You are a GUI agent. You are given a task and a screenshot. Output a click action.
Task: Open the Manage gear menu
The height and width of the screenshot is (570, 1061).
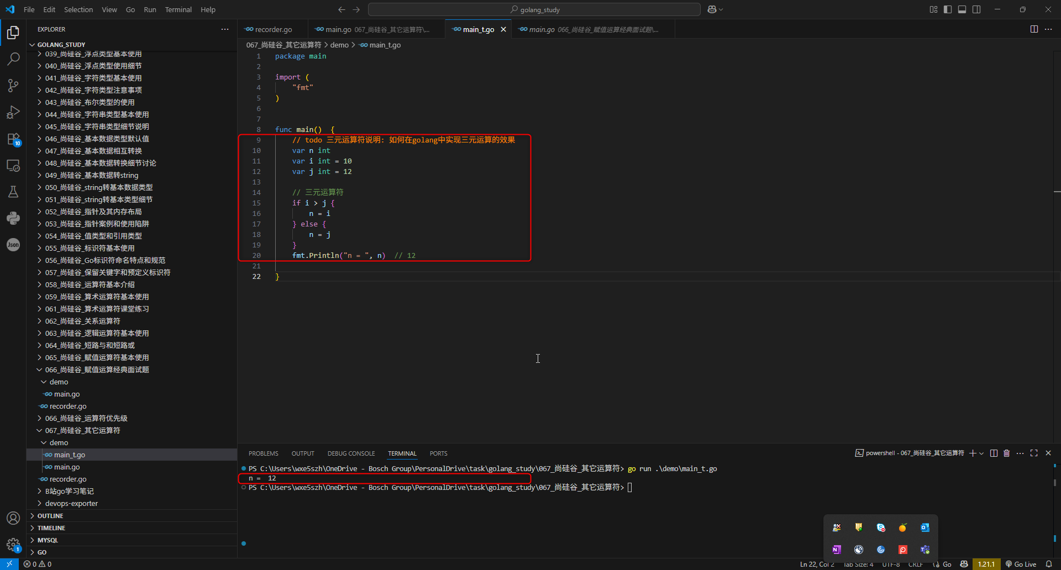pyautogui.click(x=13, y=545)
